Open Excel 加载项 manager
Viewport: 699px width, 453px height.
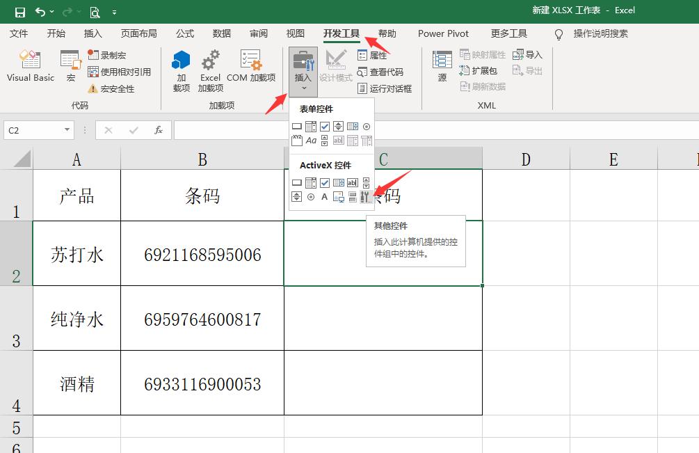click(x=210, y=70)
